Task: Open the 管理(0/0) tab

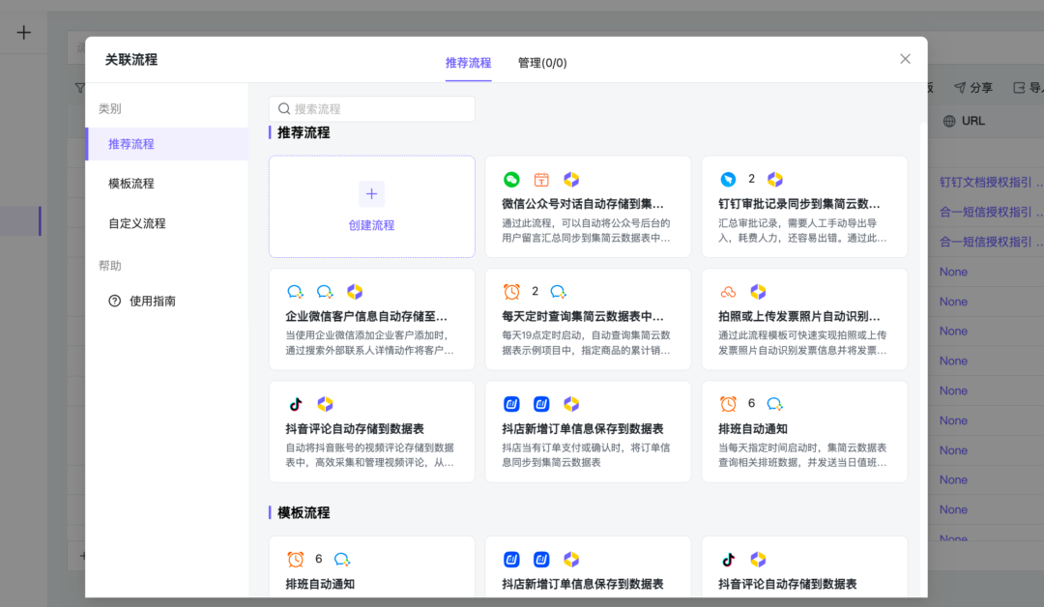Action: (542, 63)
